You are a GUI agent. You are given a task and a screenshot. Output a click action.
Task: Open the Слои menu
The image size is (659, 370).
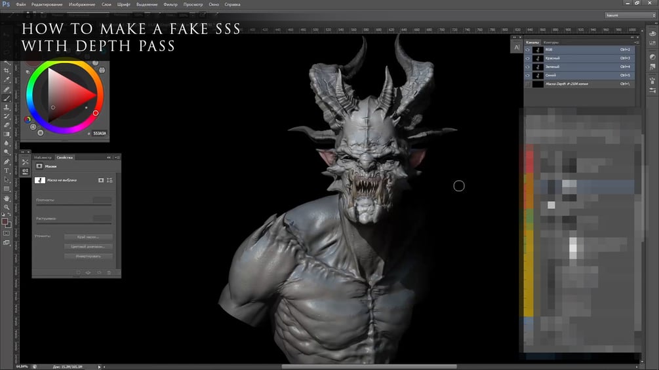point(106,4)
